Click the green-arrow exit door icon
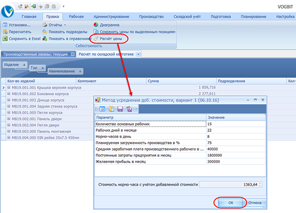Screen dimensions: 296x213 [34, 6]
